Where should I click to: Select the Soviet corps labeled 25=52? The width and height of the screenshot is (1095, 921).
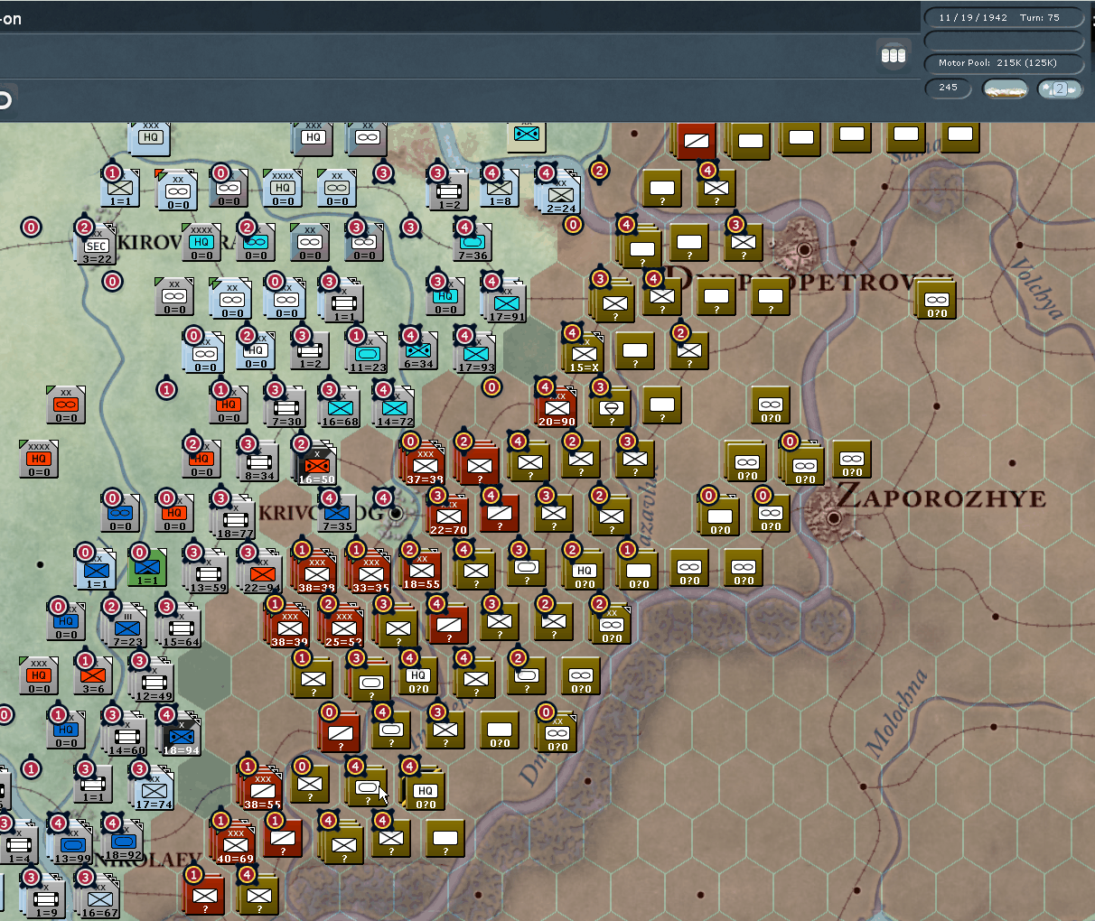pos(343,629)
